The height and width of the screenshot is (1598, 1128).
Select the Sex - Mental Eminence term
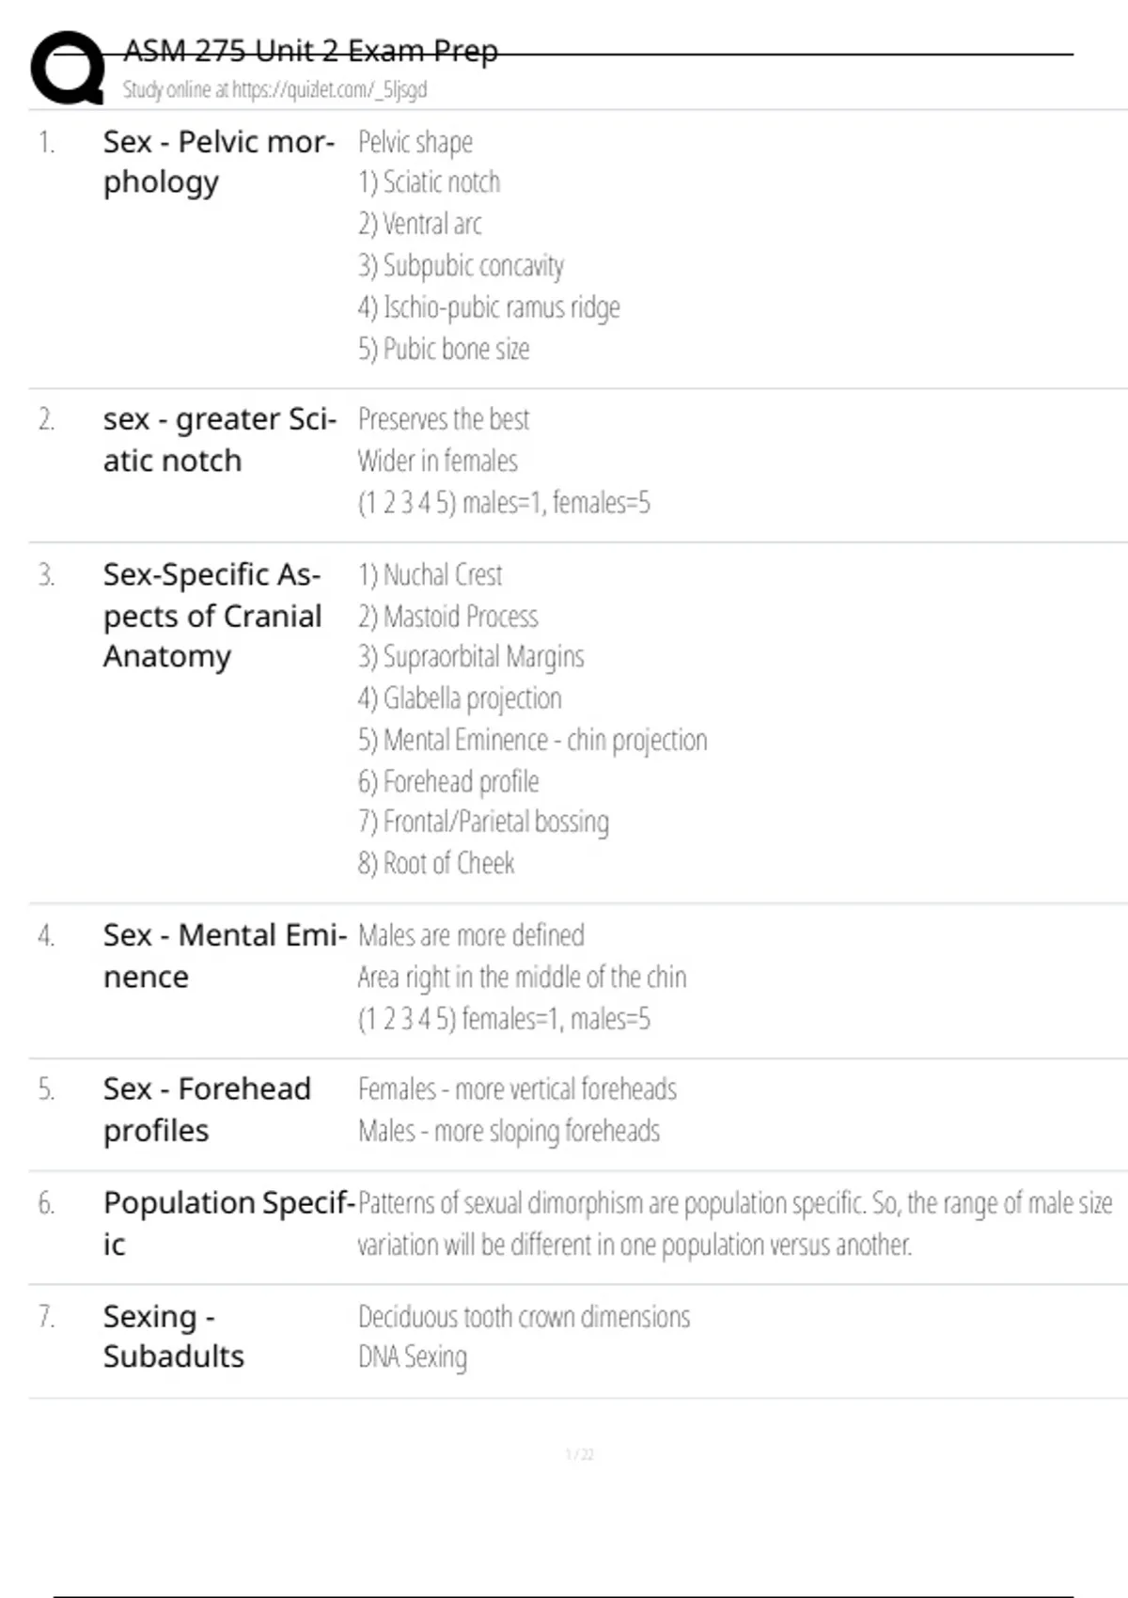click(226, 956)
